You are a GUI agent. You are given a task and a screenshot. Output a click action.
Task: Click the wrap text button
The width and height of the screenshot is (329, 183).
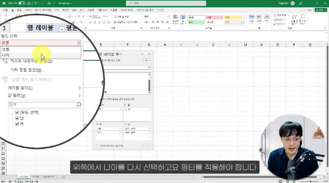(x=121, y=16)
